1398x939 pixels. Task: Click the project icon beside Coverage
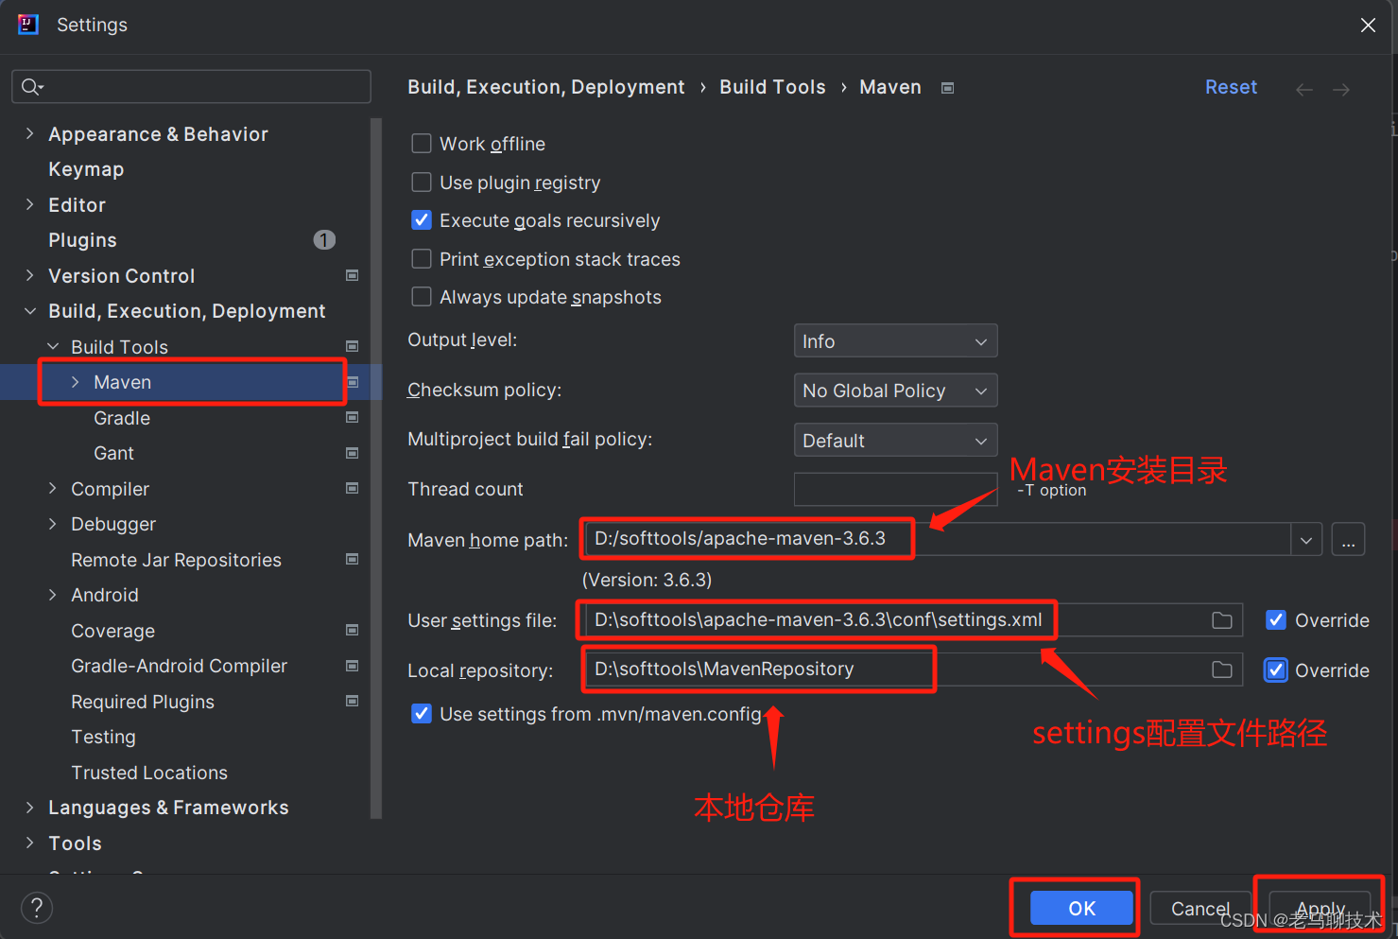(x=353, y=630)
